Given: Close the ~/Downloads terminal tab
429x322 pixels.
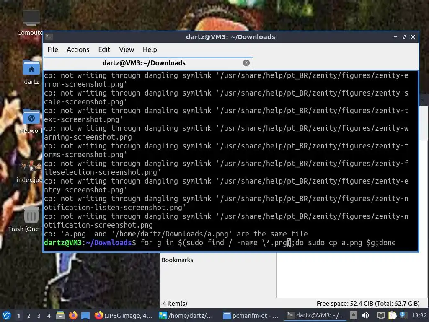Looking at the screenshot, I should (x=246, y=63).
